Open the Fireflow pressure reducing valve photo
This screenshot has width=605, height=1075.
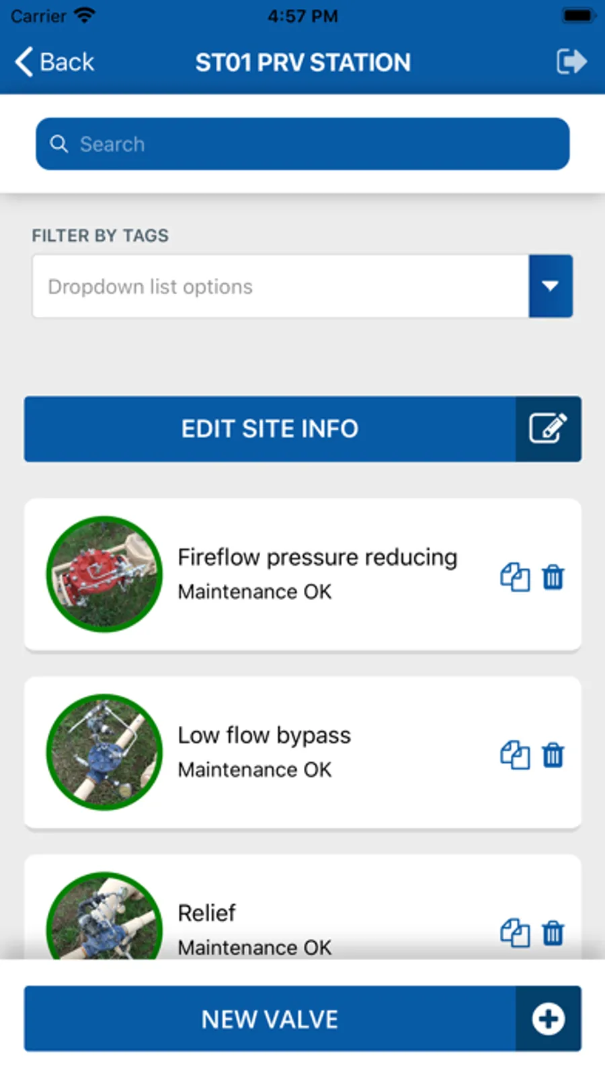coord(104,574)
